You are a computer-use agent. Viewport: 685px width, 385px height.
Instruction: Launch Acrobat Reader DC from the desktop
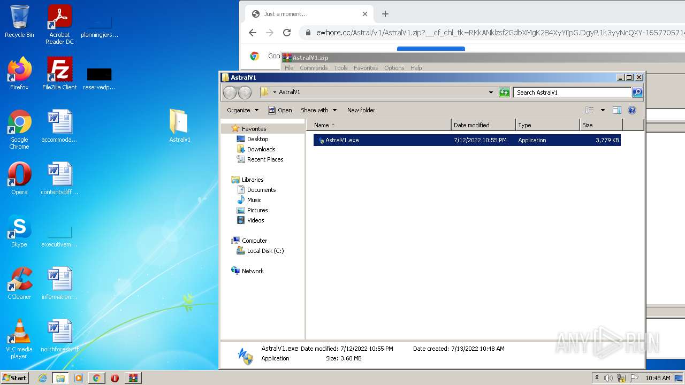point(59,25)
